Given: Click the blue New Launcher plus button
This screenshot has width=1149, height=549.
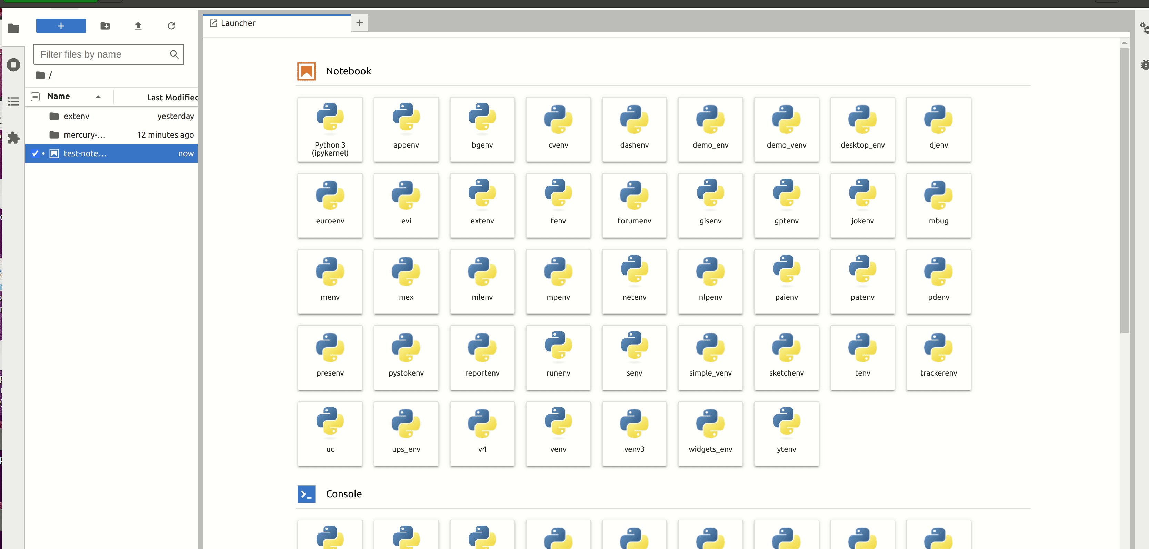Looking at the screenshot, I should (x=61, y=26).
